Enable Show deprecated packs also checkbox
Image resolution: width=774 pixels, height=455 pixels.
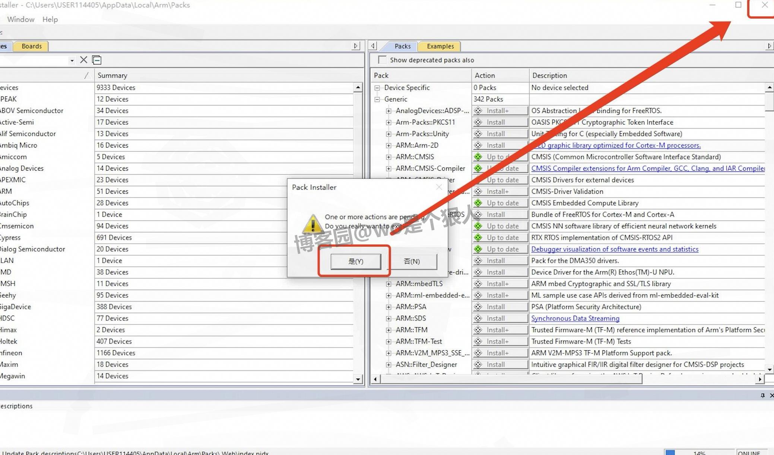click(382, 60)
